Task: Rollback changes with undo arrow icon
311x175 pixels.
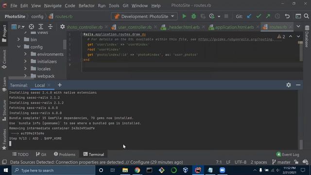Action: pyautogui.click(x=287, y=16)
